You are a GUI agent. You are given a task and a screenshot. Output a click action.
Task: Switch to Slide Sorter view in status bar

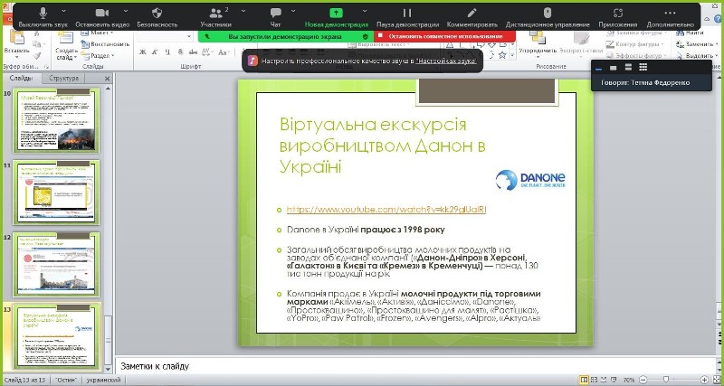594,380
